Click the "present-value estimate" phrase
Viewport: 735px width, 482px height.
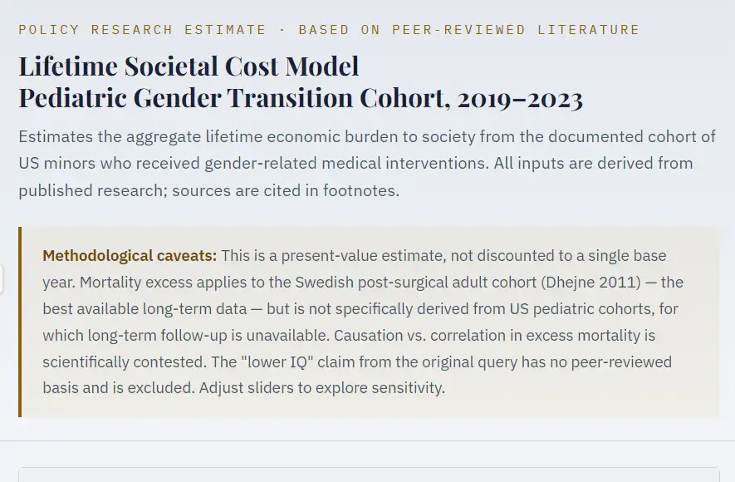(344, 256)
